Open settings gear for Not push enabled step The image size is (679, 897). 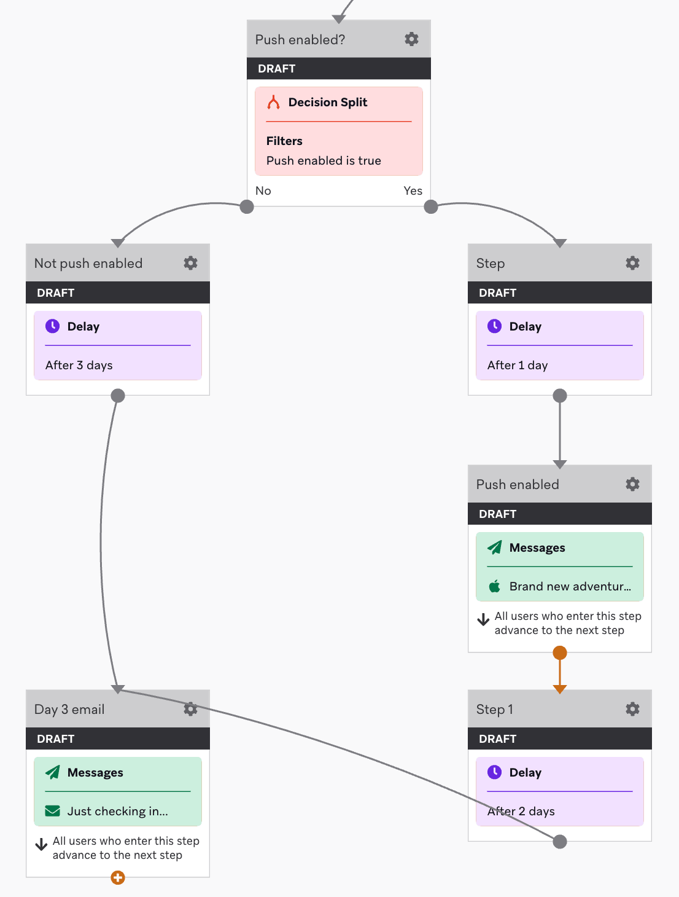pyautogui.click(x=190, y=263)
